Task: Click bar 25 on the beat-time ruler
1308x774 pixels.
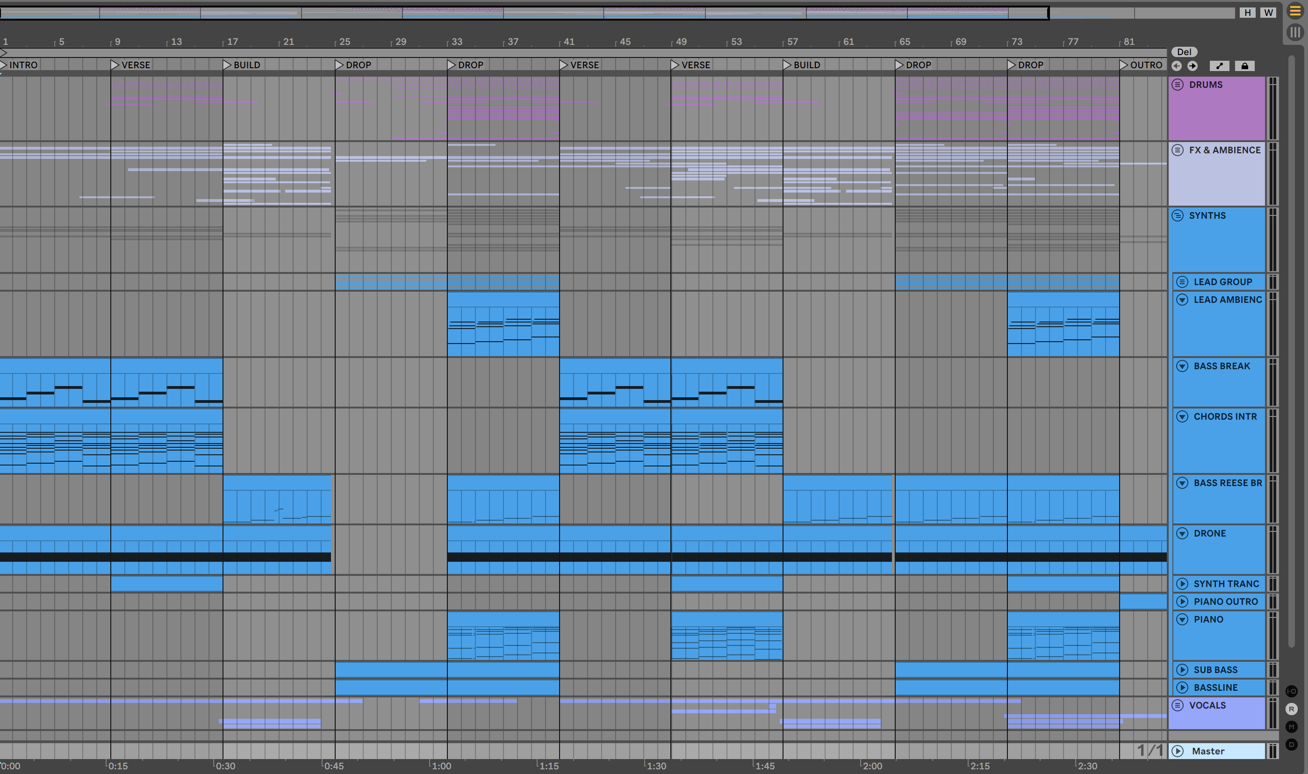Action: [345, 42]
